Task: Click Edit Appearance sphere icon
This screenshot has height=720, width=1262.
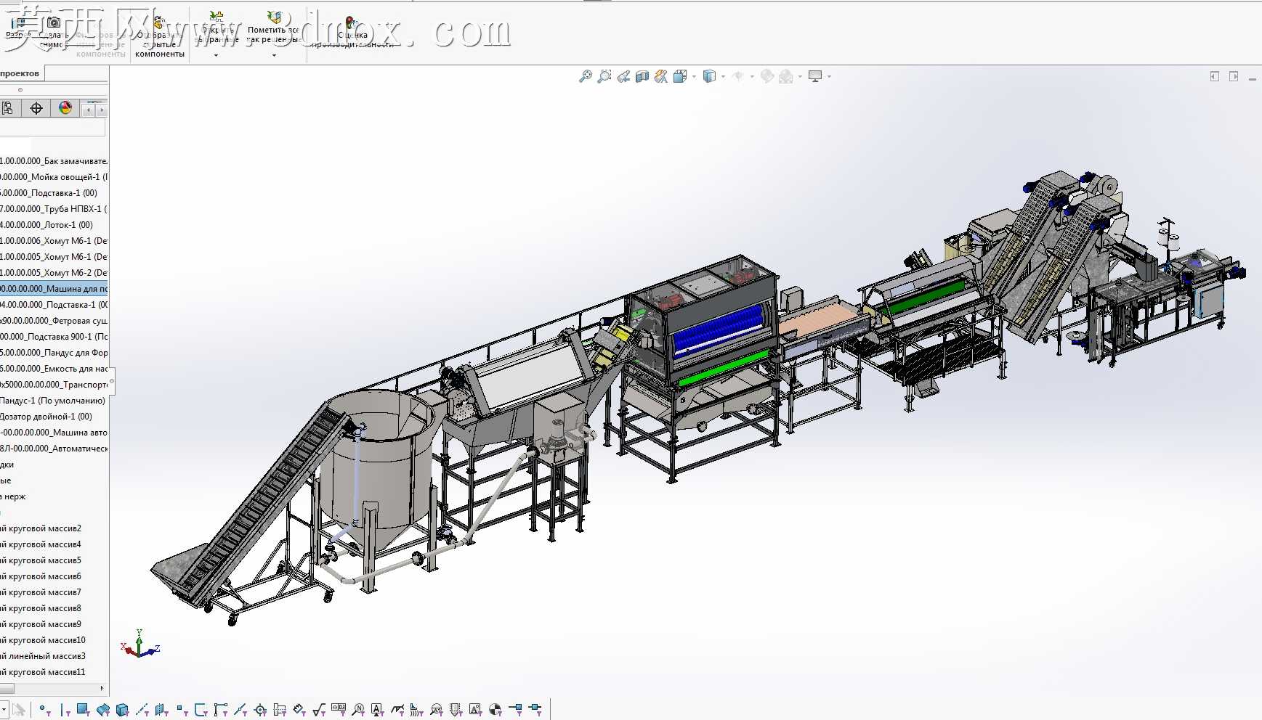Action: (x=767, y=76)
